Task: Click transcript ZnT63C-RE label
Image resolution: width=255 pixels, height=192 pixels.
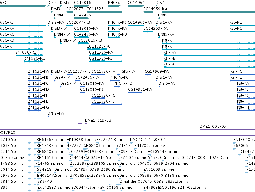Action: tap(26, 52)
